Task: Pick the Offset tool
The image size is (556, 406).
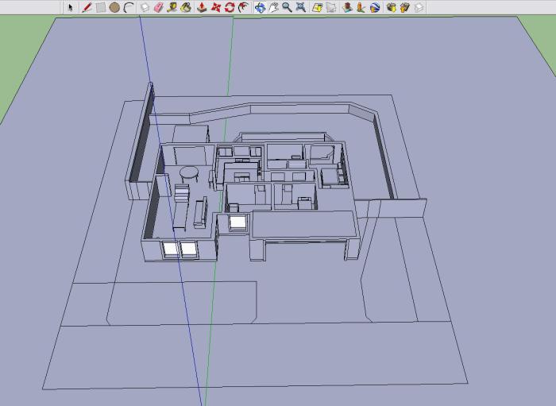Action: coord(243,7)
